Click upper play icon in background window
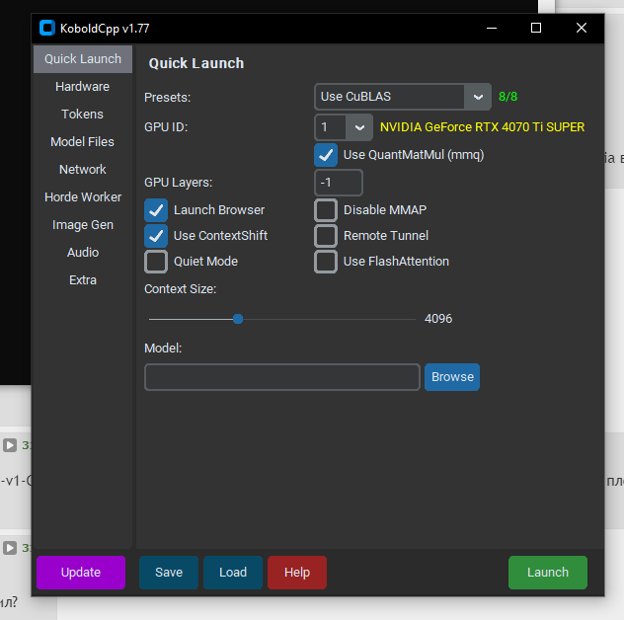The height and width of the screenshot is (620, 624). click(x=10, y=445)
